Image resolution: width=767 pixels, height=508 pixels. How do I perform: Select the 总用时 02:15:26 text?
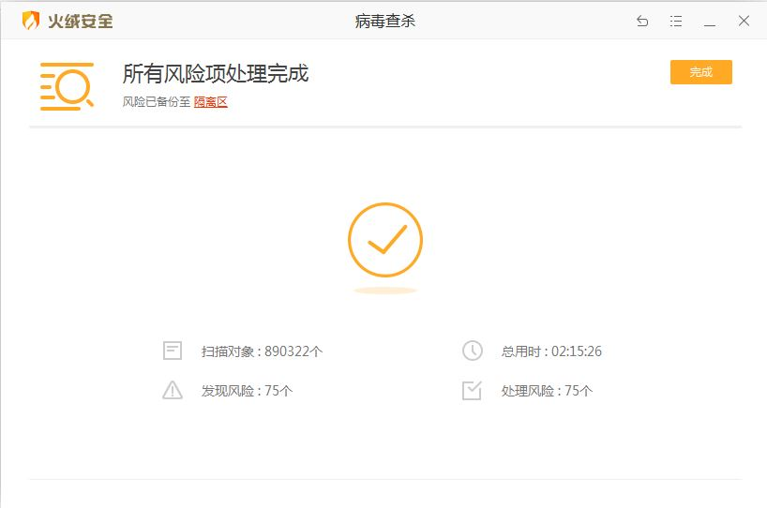pyautogui.click(x=551, y=351)
